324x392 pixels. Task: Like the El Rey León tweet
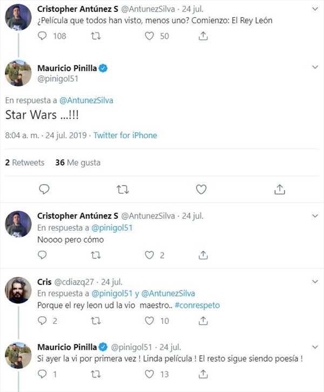click(x=150, y=36)
